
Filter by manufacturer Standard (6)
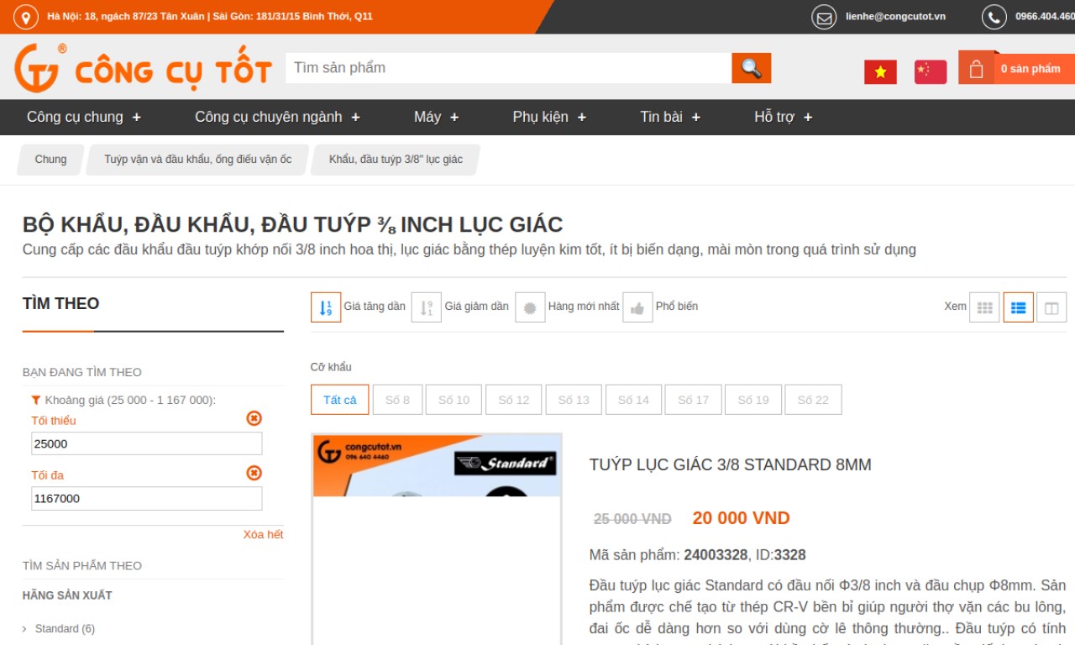coord(65,629)
